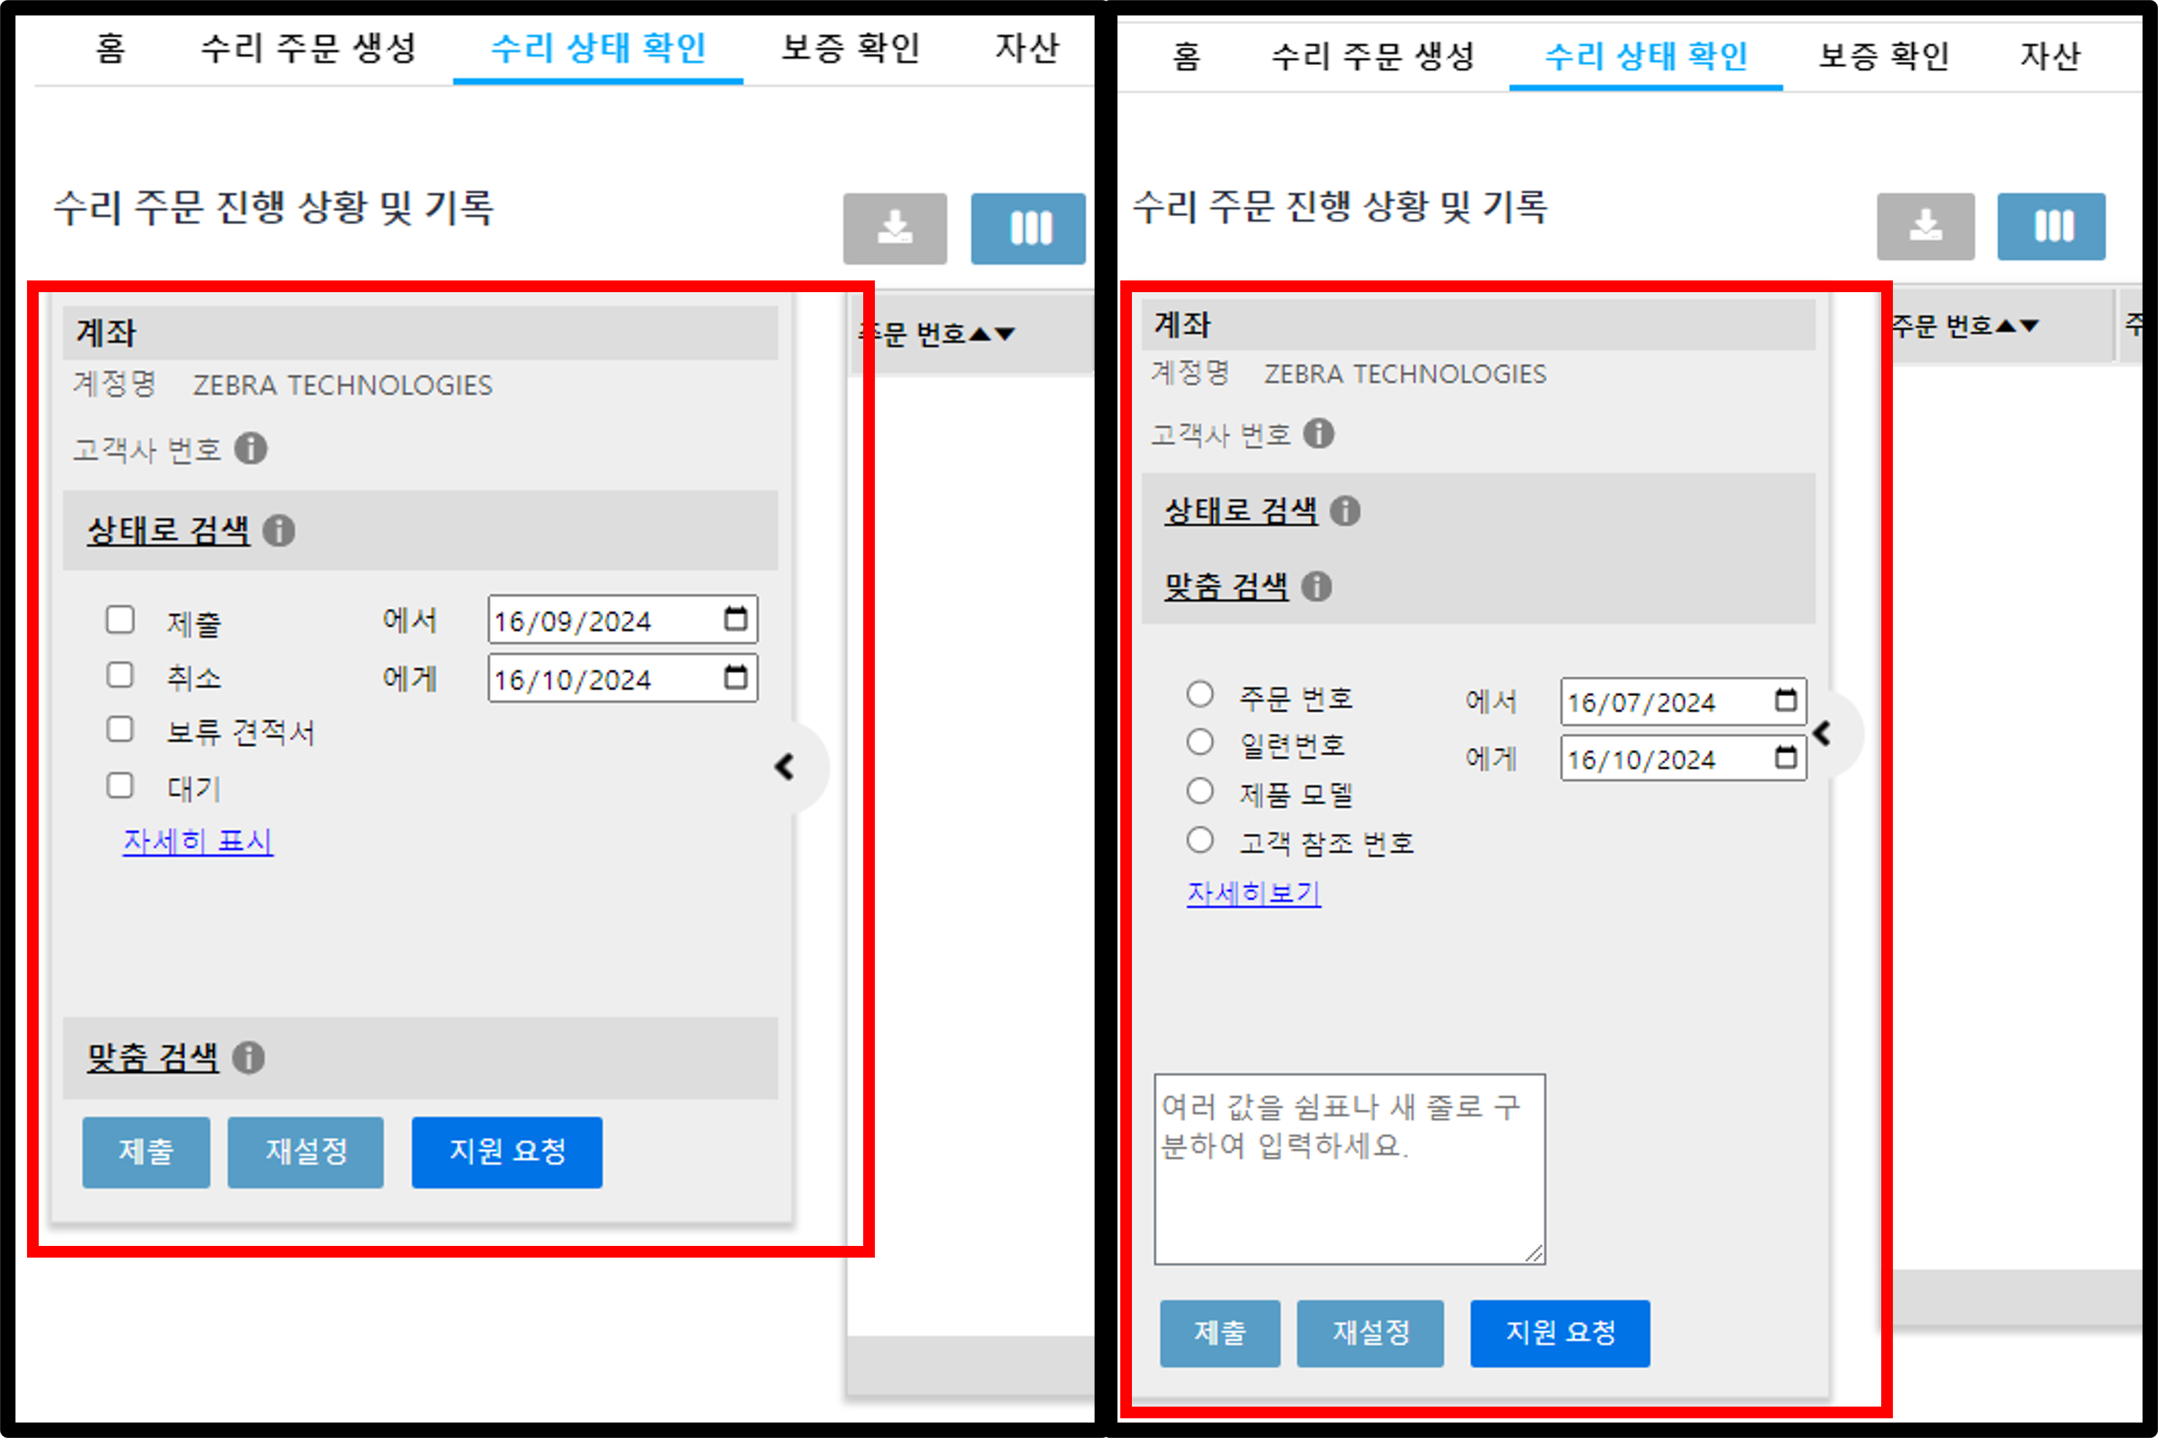Click info icon beside 상태로 검색 left panel

(279, 530)
